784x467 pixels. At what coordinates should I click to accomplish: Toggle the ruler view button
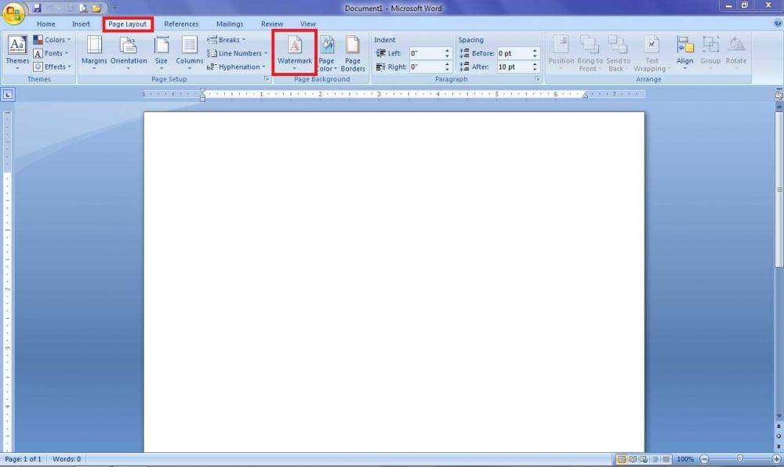click(x=779, y=95)
